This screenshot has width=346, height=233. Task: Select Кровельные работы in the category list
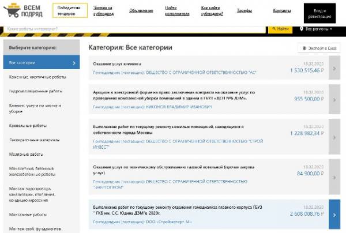pyautogui.click(x=28, y=125)
